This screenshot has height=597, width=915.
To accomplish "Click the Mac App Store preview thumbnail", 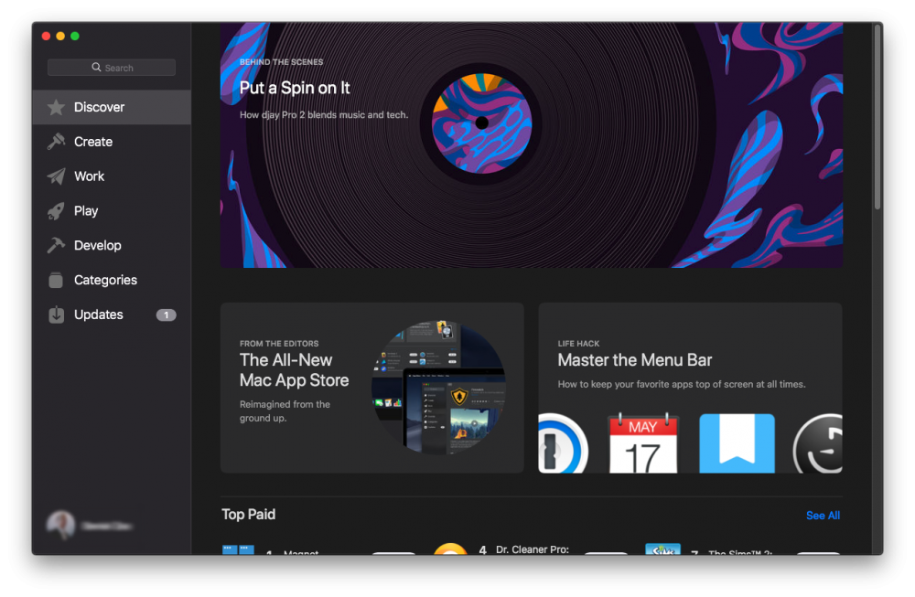I will click(439, 388).
